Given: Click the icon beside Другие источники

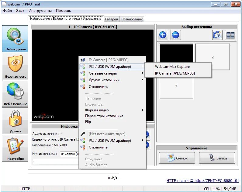Looking at the screenshot, I should click(83, 80).
